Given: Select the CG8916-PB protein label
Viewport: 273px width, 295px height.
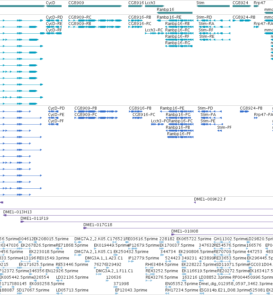Looking at the screenshot, I should (x=140, y=108).
